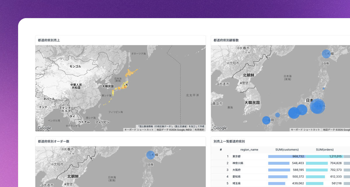Open キーボード ショートカット in 都道府県別売上 map
Viewport: 350px width, 187px height.
[139, 129]
